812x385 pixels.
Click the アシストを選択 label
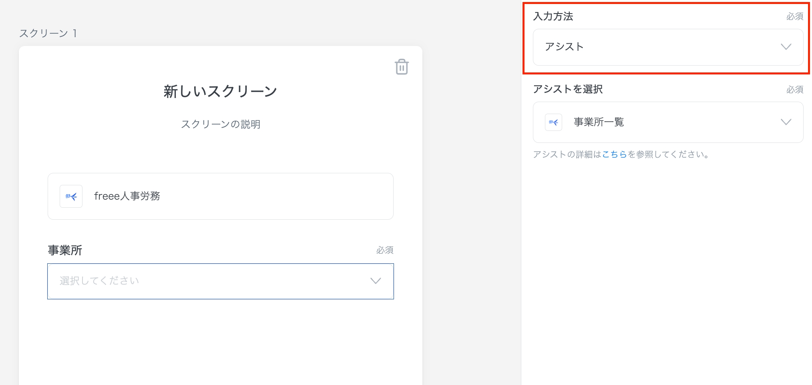point(568,89)
